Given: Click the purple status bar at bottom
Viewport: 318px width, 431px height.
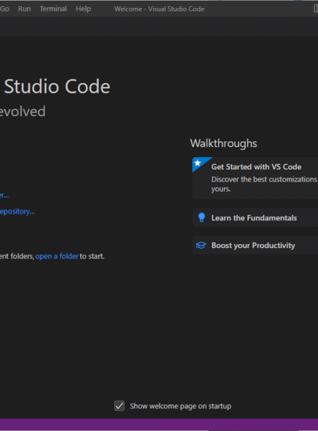Looking at the screenshot, I should click(159, 424).
